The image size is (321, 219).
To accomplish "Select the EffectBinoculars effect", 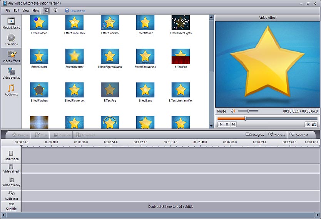I will point(75,22).
